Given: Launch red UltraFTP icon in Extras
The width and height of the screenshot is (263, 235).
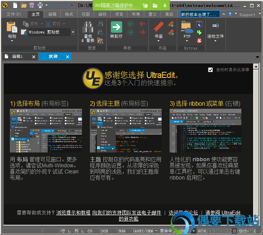Looking at the screenshot, I should 199,41.
